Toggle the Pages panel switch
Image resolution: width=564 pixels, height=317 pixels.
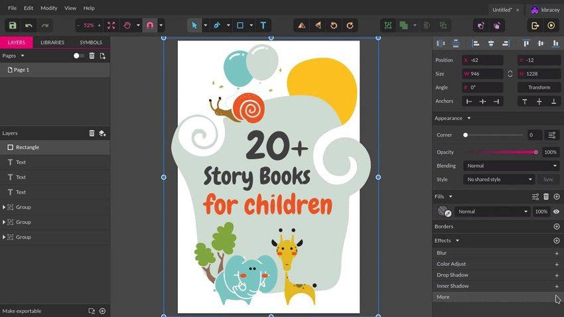tap(78, 56)
